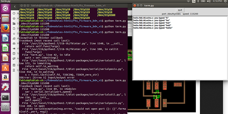Click the 'Exception in Tkinter callback' line
Screen dimensions: 228x114
[x=41, y=38]
